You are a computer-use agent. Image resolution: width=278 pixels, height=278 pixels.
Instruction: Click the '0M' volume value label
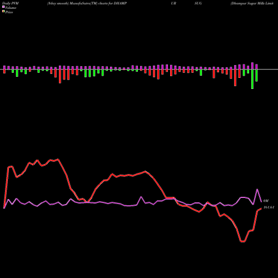point(266,201)
